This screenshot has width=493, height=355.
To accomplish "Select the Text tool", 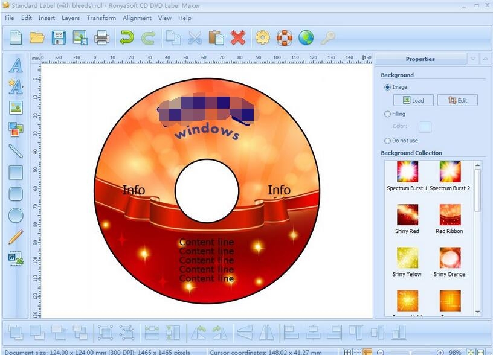I will click(x=16, y=65).
